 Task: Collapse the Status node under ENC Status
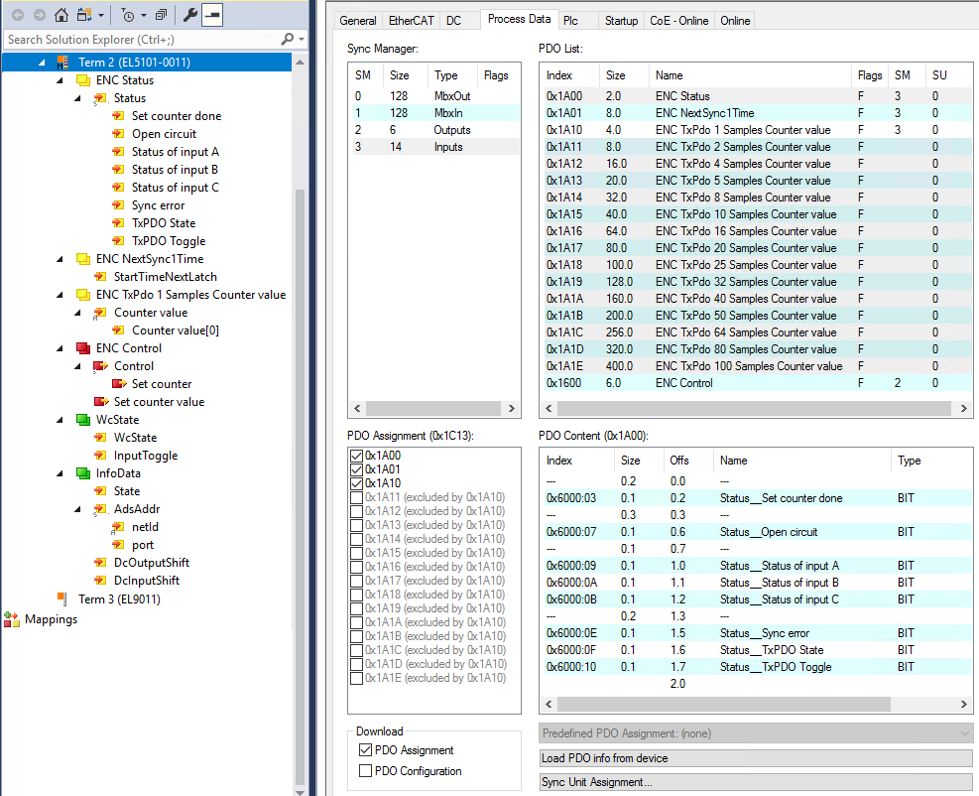tap(78, 98)
